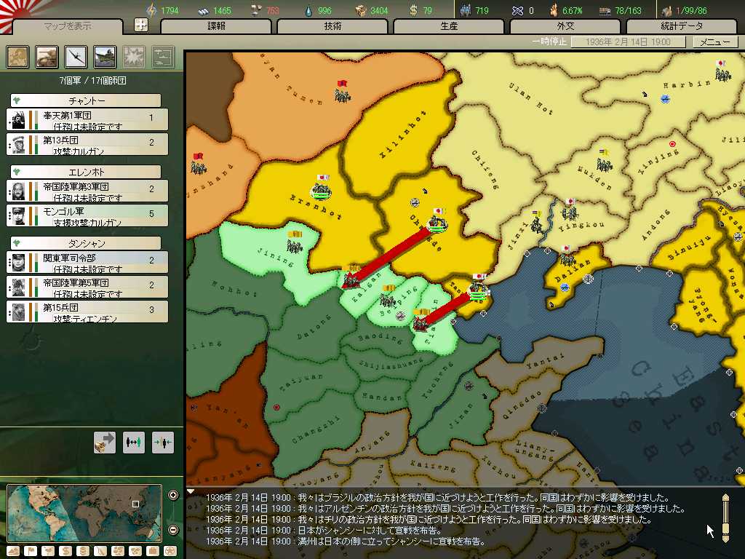Select the dollar economic map mode icon

click(x=66, y=552)
